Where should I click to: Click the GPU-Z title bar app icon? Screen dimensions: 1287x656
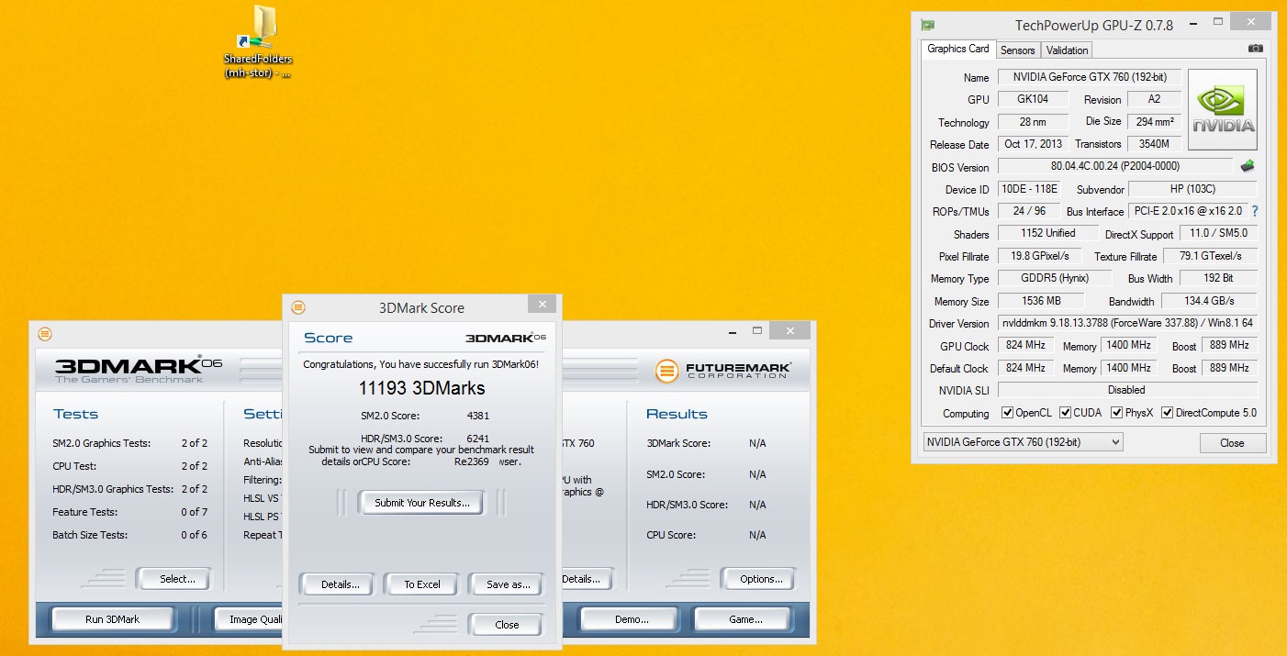pos(928,25)
